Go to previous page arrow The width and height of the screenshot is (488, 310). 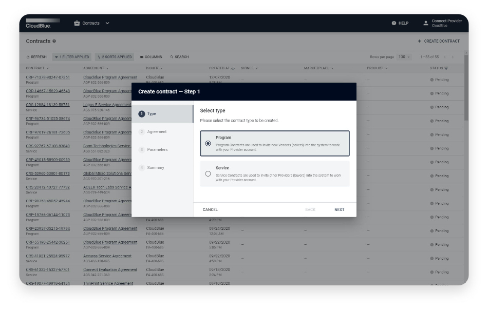[x=445, y=57]
